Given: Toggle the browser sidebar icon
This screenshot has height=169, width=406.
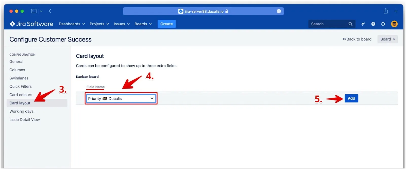Looking at the screenshot, I should (x=34, y=11).
